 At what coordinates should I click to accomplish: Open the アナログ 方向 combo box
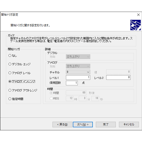pos(78,66)
